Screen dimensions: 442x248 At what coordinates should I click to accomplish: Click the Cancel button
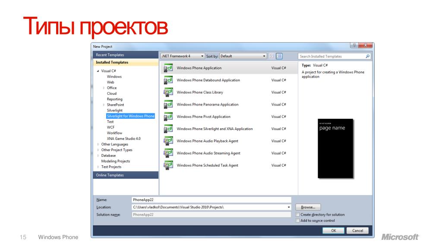pyautogui.click(x=357, y=231)
